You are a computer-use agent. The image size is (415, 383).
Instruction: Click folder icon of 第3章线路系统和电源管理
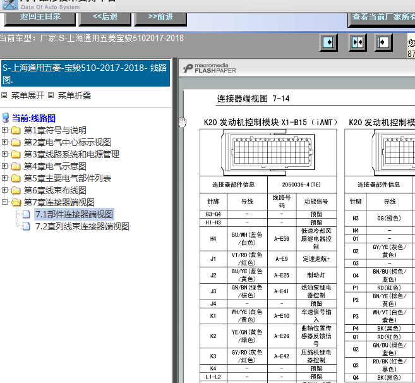16,154
